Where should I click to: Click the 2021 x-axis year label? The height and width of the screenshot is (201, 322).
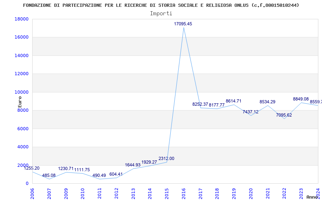click(268, 193)
